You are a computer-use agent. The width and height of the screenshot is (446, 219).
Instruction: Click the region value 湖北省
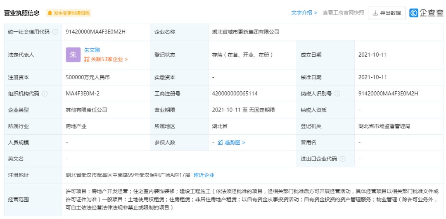[220, 126]
